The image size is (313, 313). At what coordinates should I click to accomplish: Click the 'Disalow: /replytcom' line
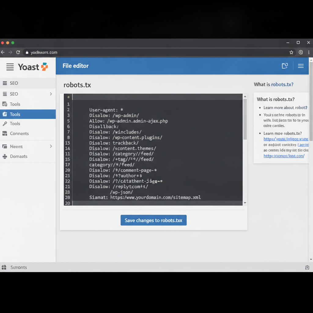tap(119, 187)
